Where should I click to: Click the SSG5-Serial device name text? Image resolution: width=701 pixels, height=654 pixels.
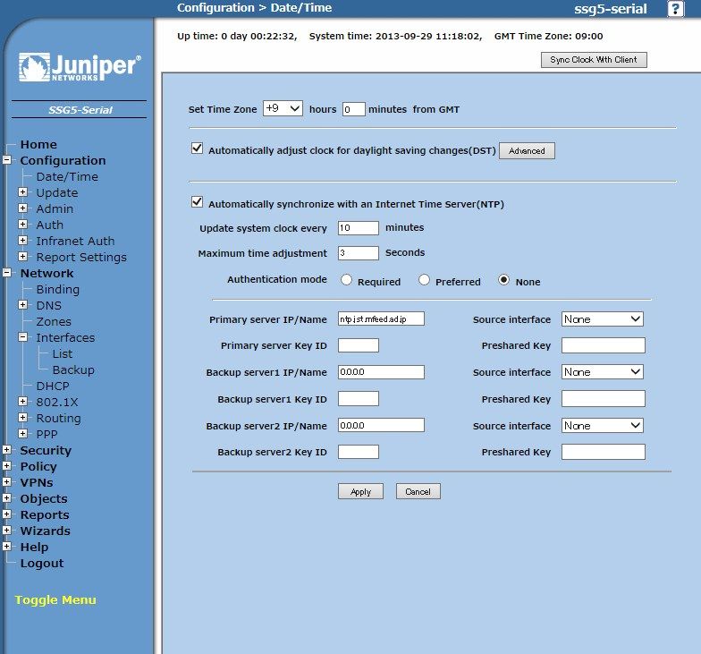(80, 110)
